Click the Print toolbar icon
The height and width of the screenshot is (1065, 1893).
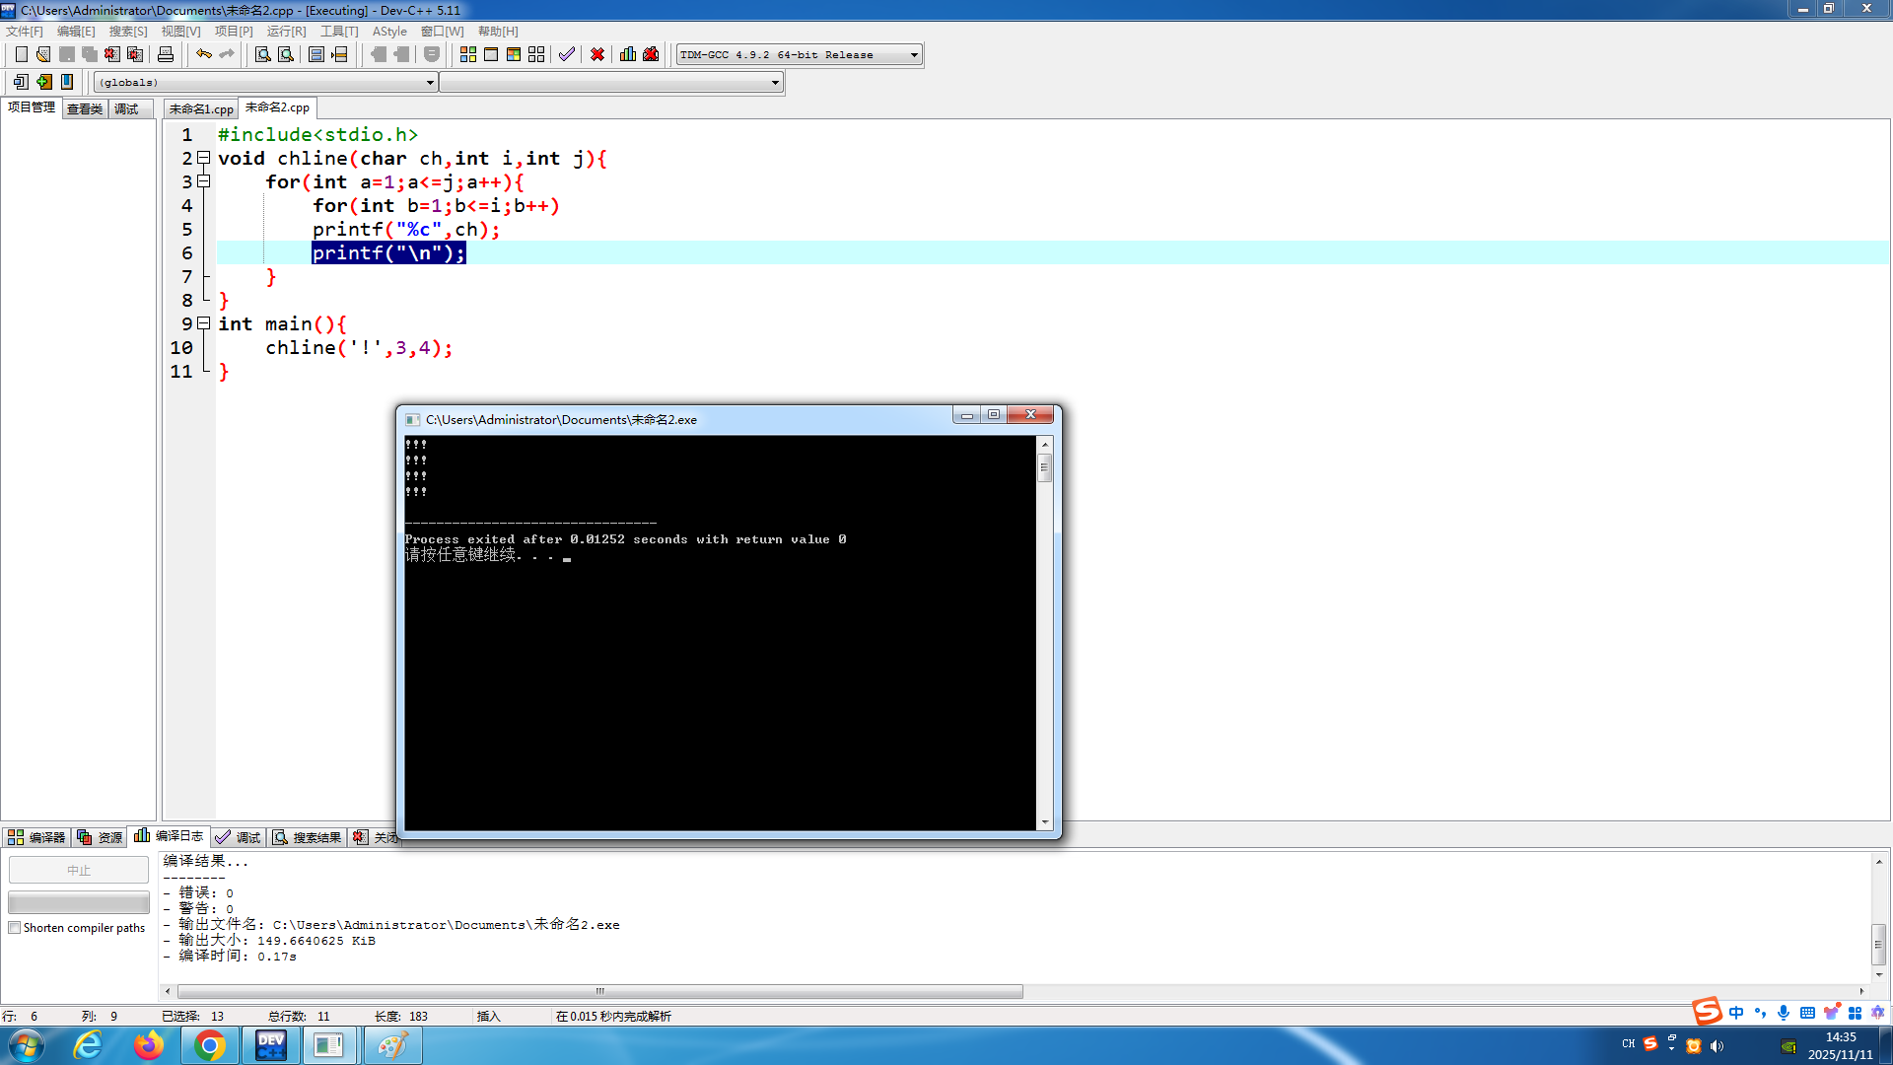166,54
